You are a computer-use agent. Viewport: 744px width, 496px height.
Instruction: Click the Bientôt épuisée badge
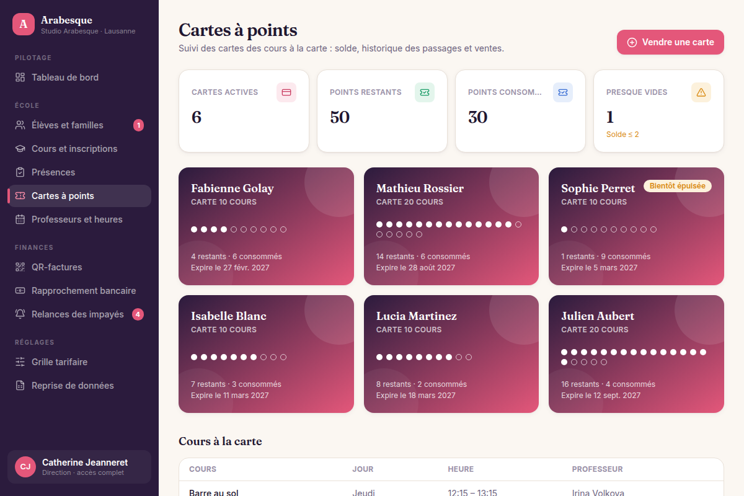678,186
